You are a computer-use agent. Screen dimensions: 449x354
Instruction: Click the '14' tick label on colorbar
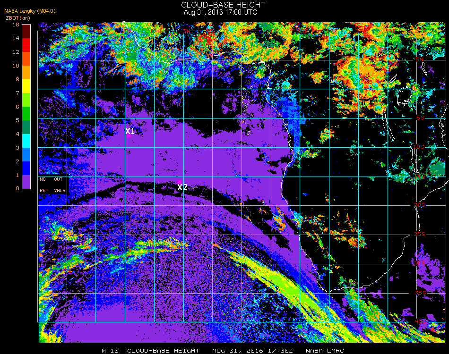pos(16,38)
